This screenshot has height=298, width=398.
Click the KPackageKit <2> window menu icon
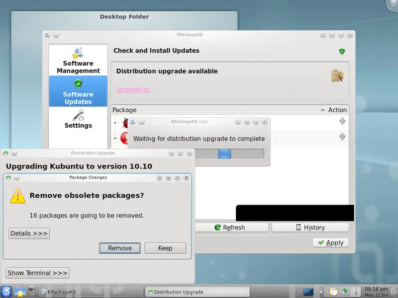point(132,122)
